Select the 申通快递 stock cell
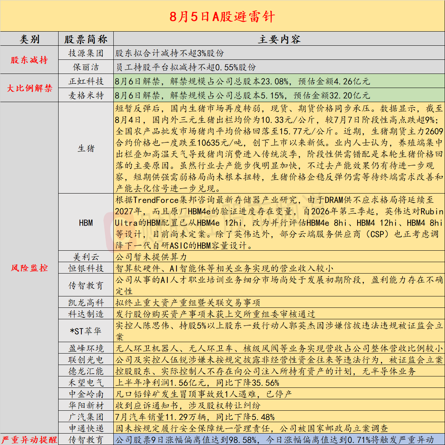The height and width of the screenshot is (445, 445). (x=86, y=428)
